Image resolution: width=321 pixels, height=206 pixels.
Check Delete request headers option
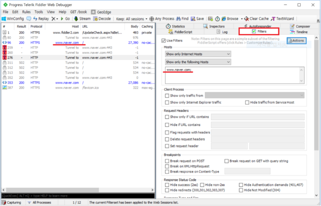167,139
